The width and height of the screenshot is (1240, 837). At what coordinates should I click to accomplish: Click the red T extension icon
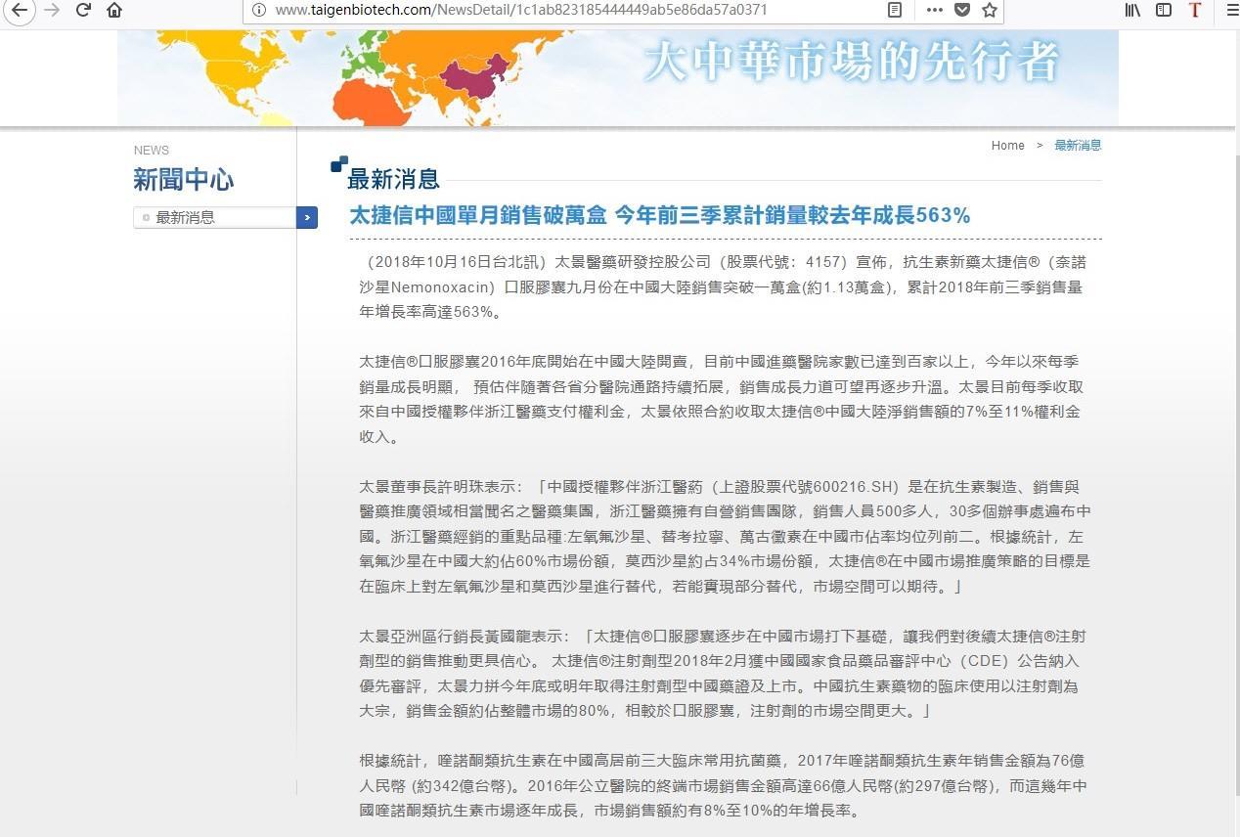(x=1194, y=10)
